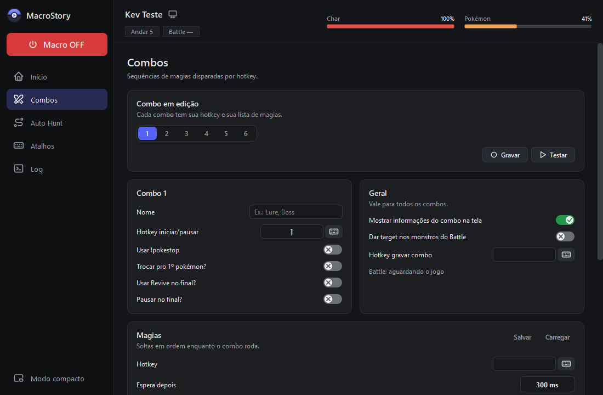Image resolution: width=603 pixels, height=395 pixels.
Task: Click the Andar 5 badge
Action: coord(142,32)
